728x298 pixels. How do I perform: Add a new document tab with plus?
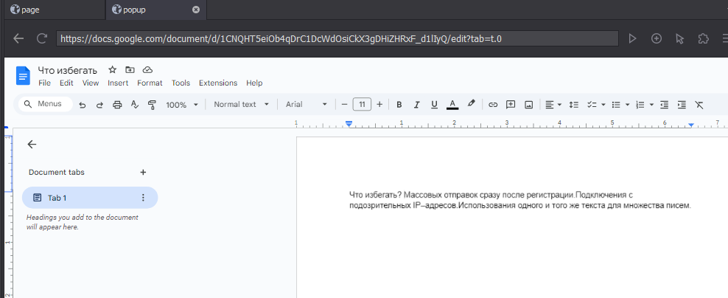[x=143, y=172]
